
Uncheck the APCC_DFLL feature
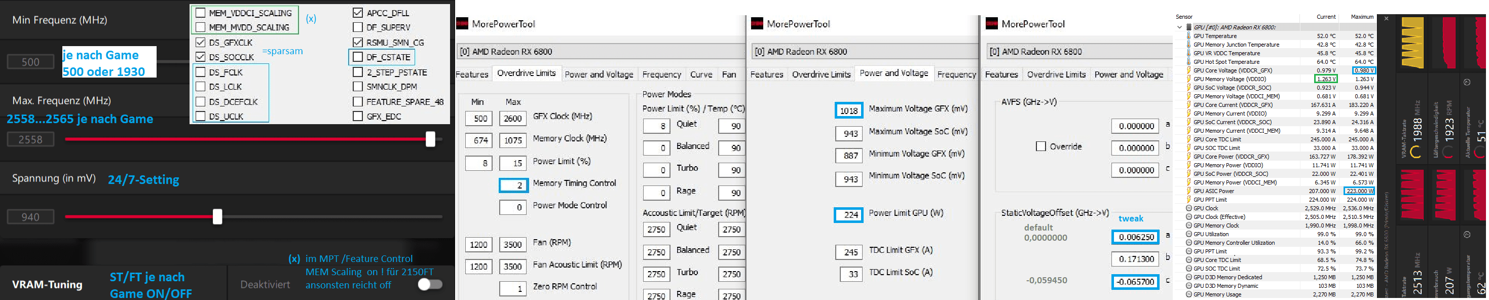pyautogui.click(x=358, y=13)
